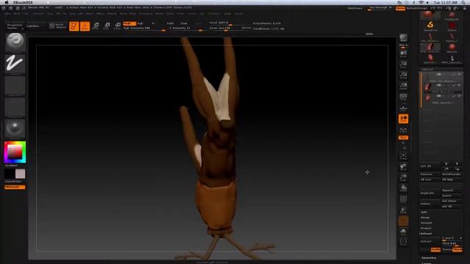Expand the Geometry section

coord(429,258)
